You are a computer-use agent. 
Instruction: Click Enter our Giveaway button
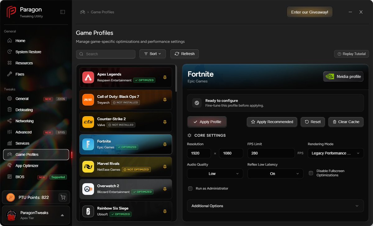pos(310,12)
